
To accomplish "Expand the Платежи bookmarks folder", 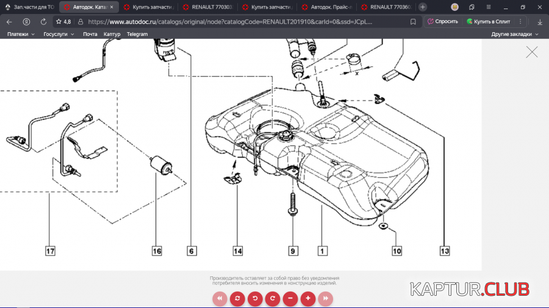I will (23, 34).
